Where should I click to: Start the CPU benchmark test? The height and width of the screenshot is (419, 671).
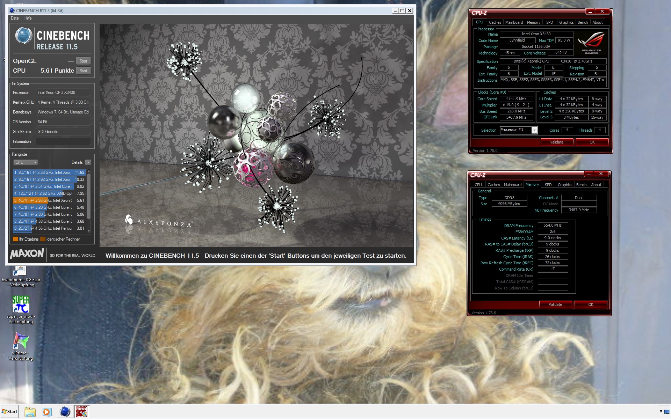tap(83, 71)
